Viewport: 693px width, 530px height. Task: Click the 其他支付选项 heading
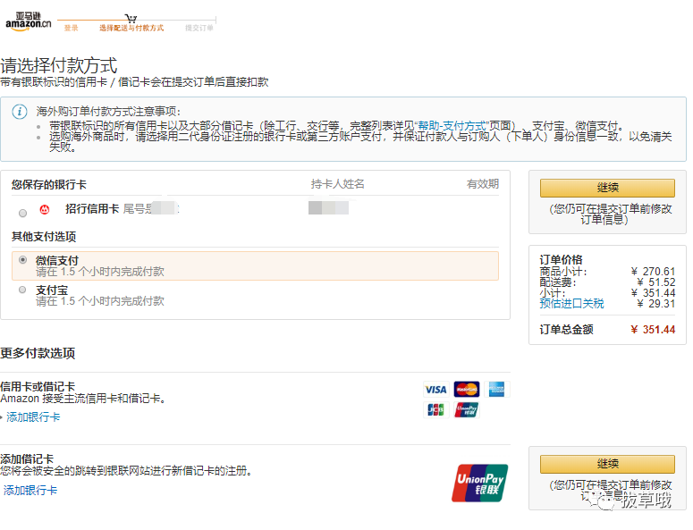point(44,237)
